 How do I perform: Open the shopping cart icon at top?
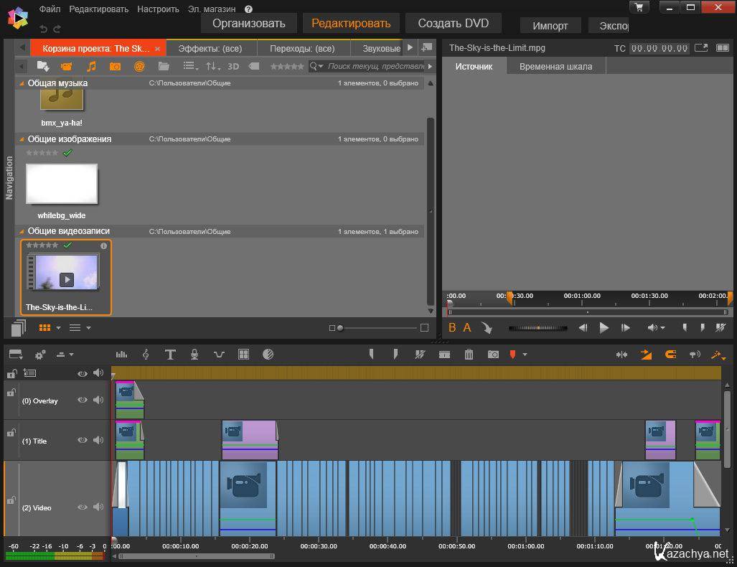[639, 7]
